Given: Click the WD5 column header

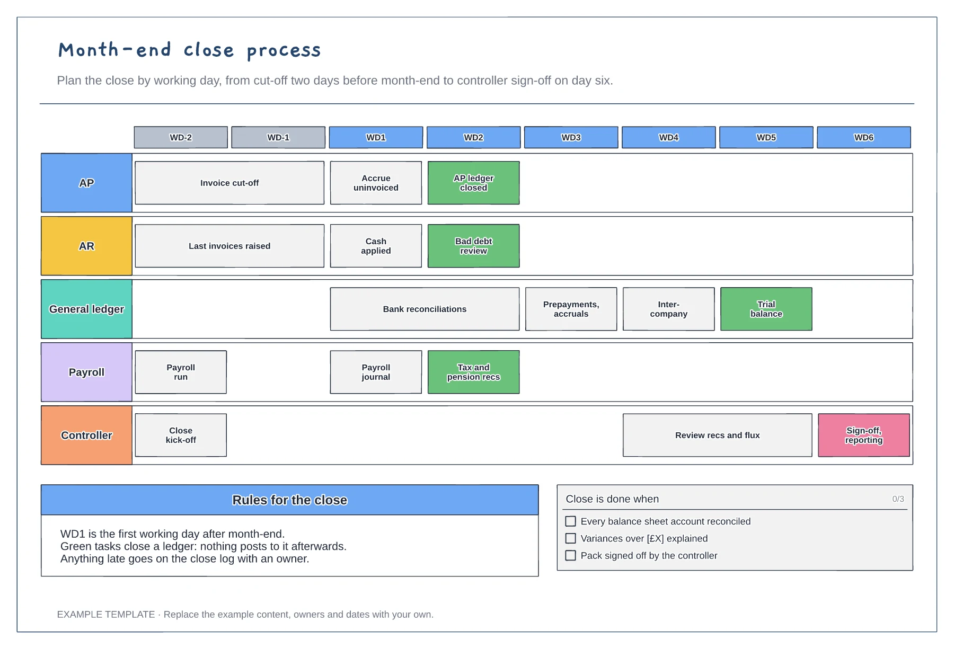Looking at the screenshot, I should point(766,137).
